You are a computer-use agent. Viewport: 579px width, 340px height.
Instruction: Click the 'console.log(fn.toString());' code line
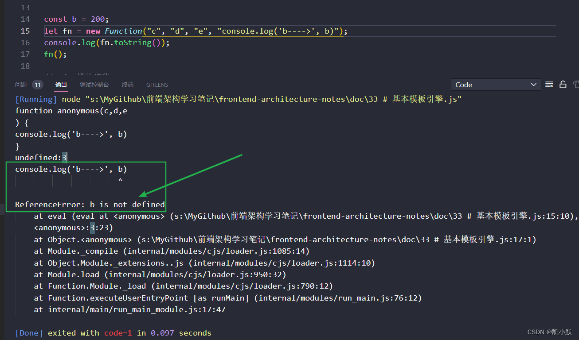[107, 42]
